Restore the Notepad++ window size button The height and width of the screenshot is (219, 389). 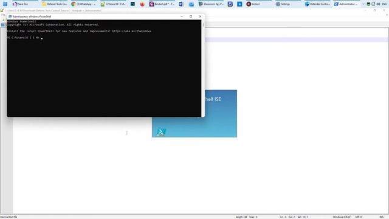pos(374,10)
